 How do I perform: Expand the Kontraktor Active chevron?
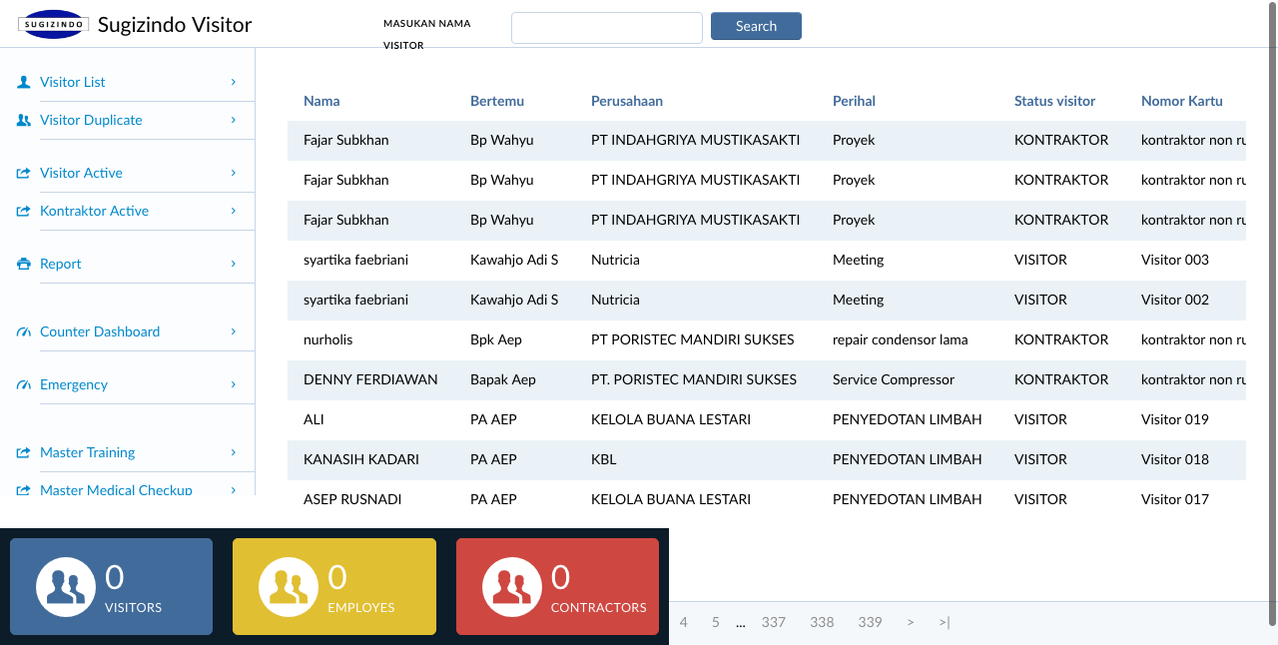tap(234, 211)
